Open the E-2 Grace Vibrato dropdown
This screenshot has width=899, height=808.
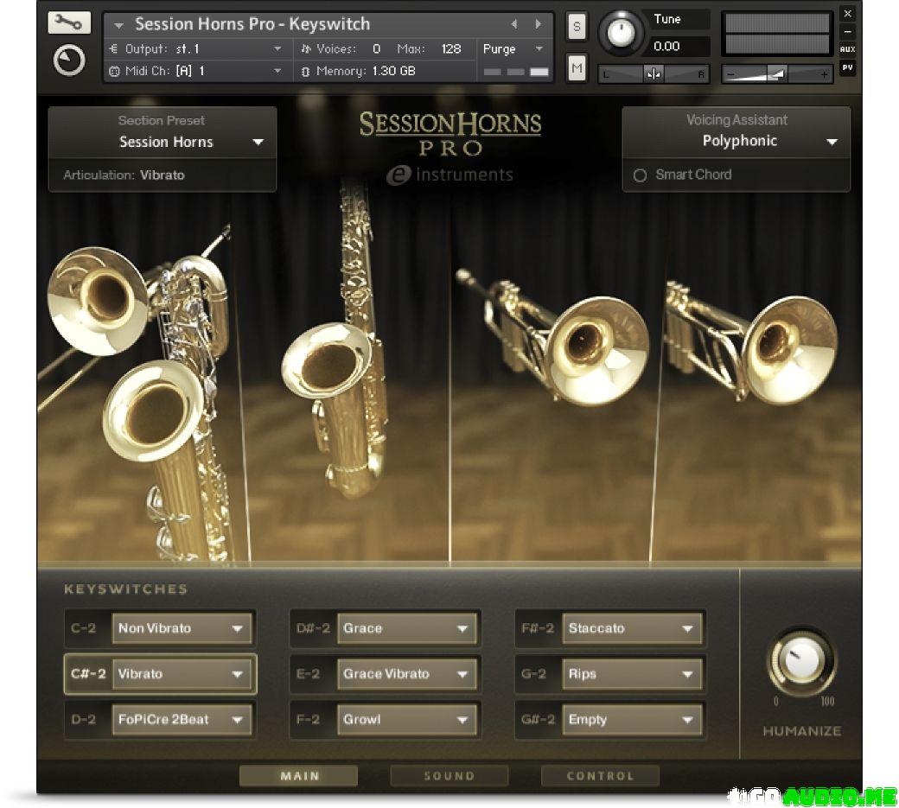pos(407,674)
